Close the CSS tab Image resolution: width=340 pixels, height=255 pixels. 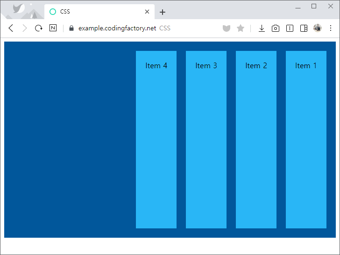(x=147, y=12)
